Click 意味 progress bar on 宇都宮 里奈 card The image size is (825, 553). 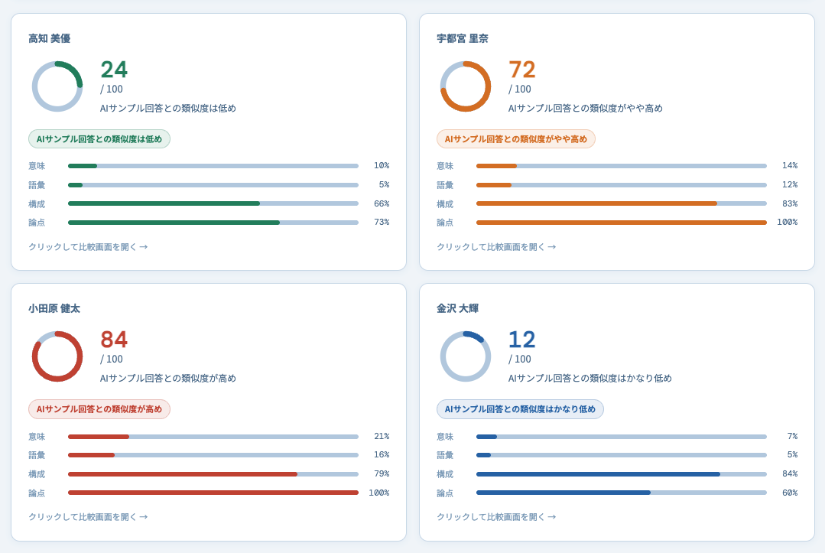[x=622, y=166]
